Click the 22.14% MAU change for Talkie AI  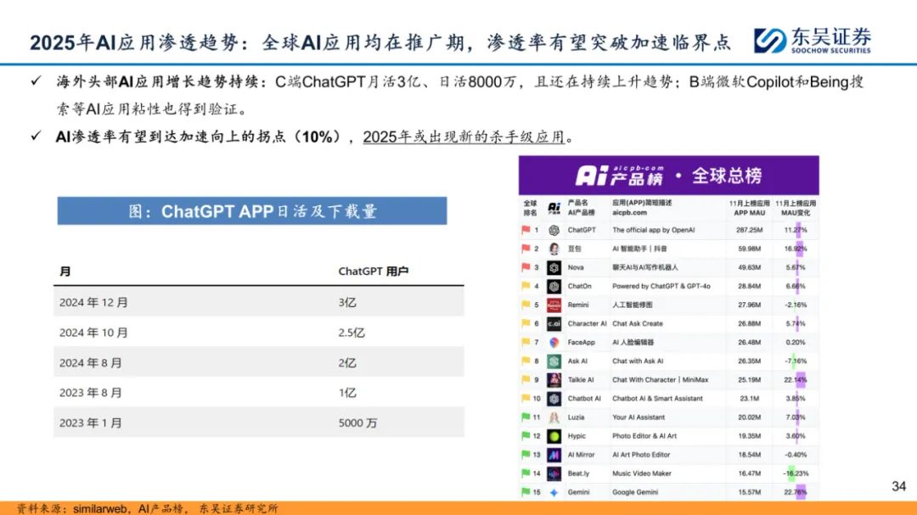(x=796, y=380)
